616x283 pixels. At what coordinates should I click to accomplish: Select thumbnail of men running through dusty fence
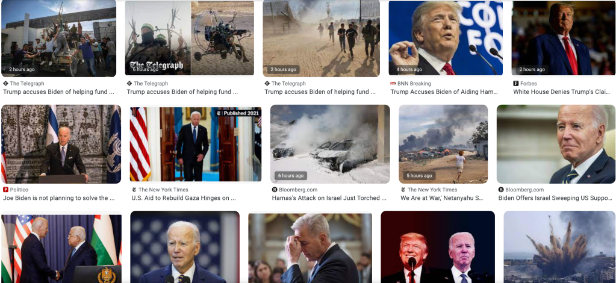pyautogui.click(x=322, y=38)
